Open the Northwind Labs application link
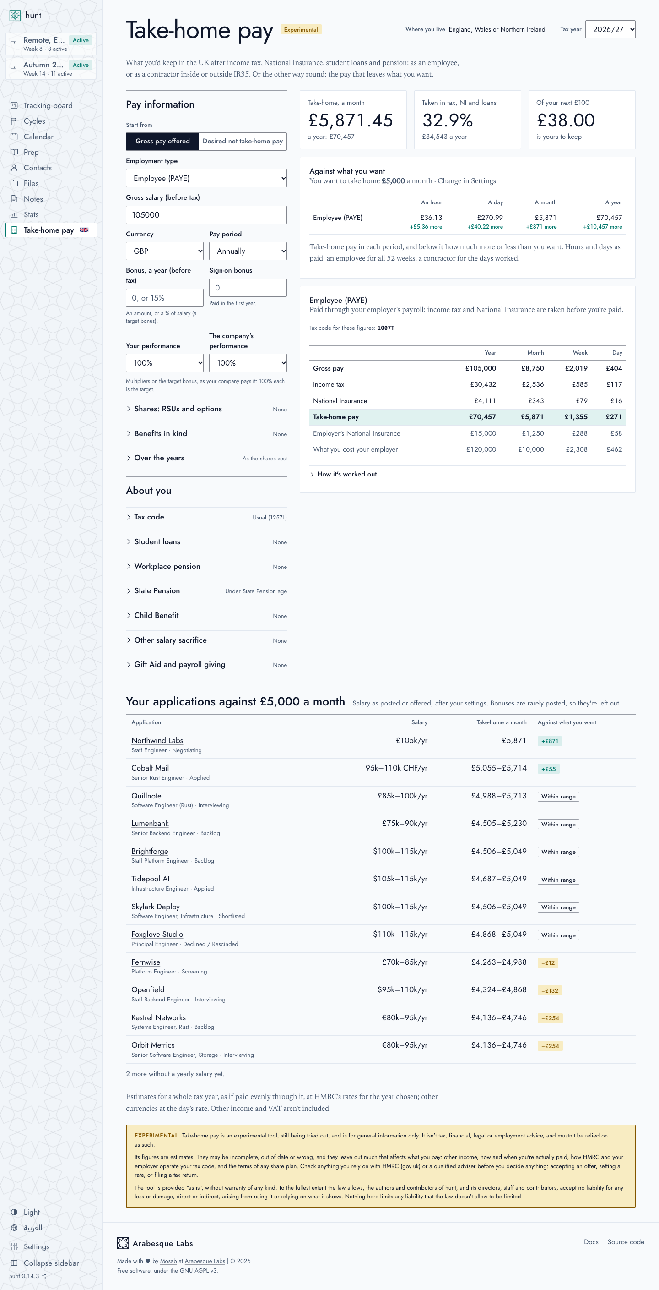The image size is (659, 1290). coord(157,740)
